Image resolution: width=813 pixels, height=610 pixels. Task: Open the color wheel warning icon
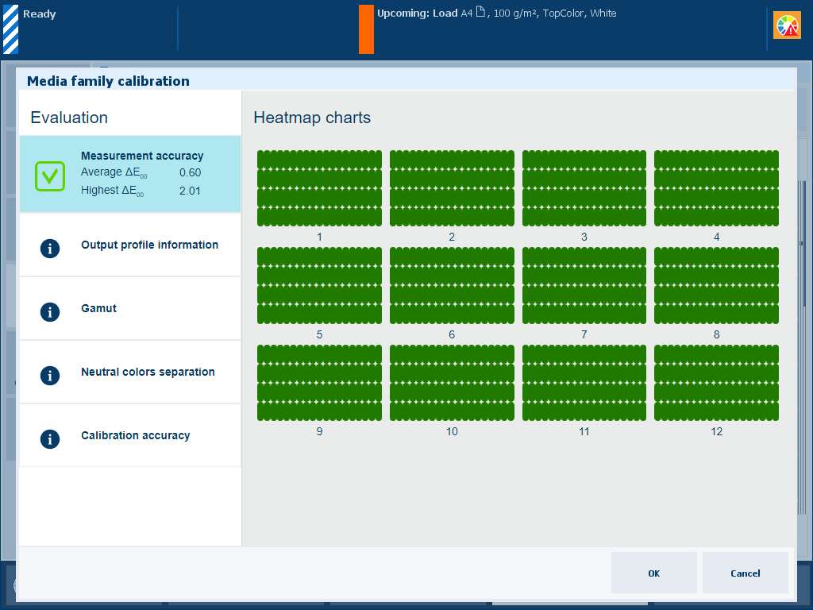787,26
